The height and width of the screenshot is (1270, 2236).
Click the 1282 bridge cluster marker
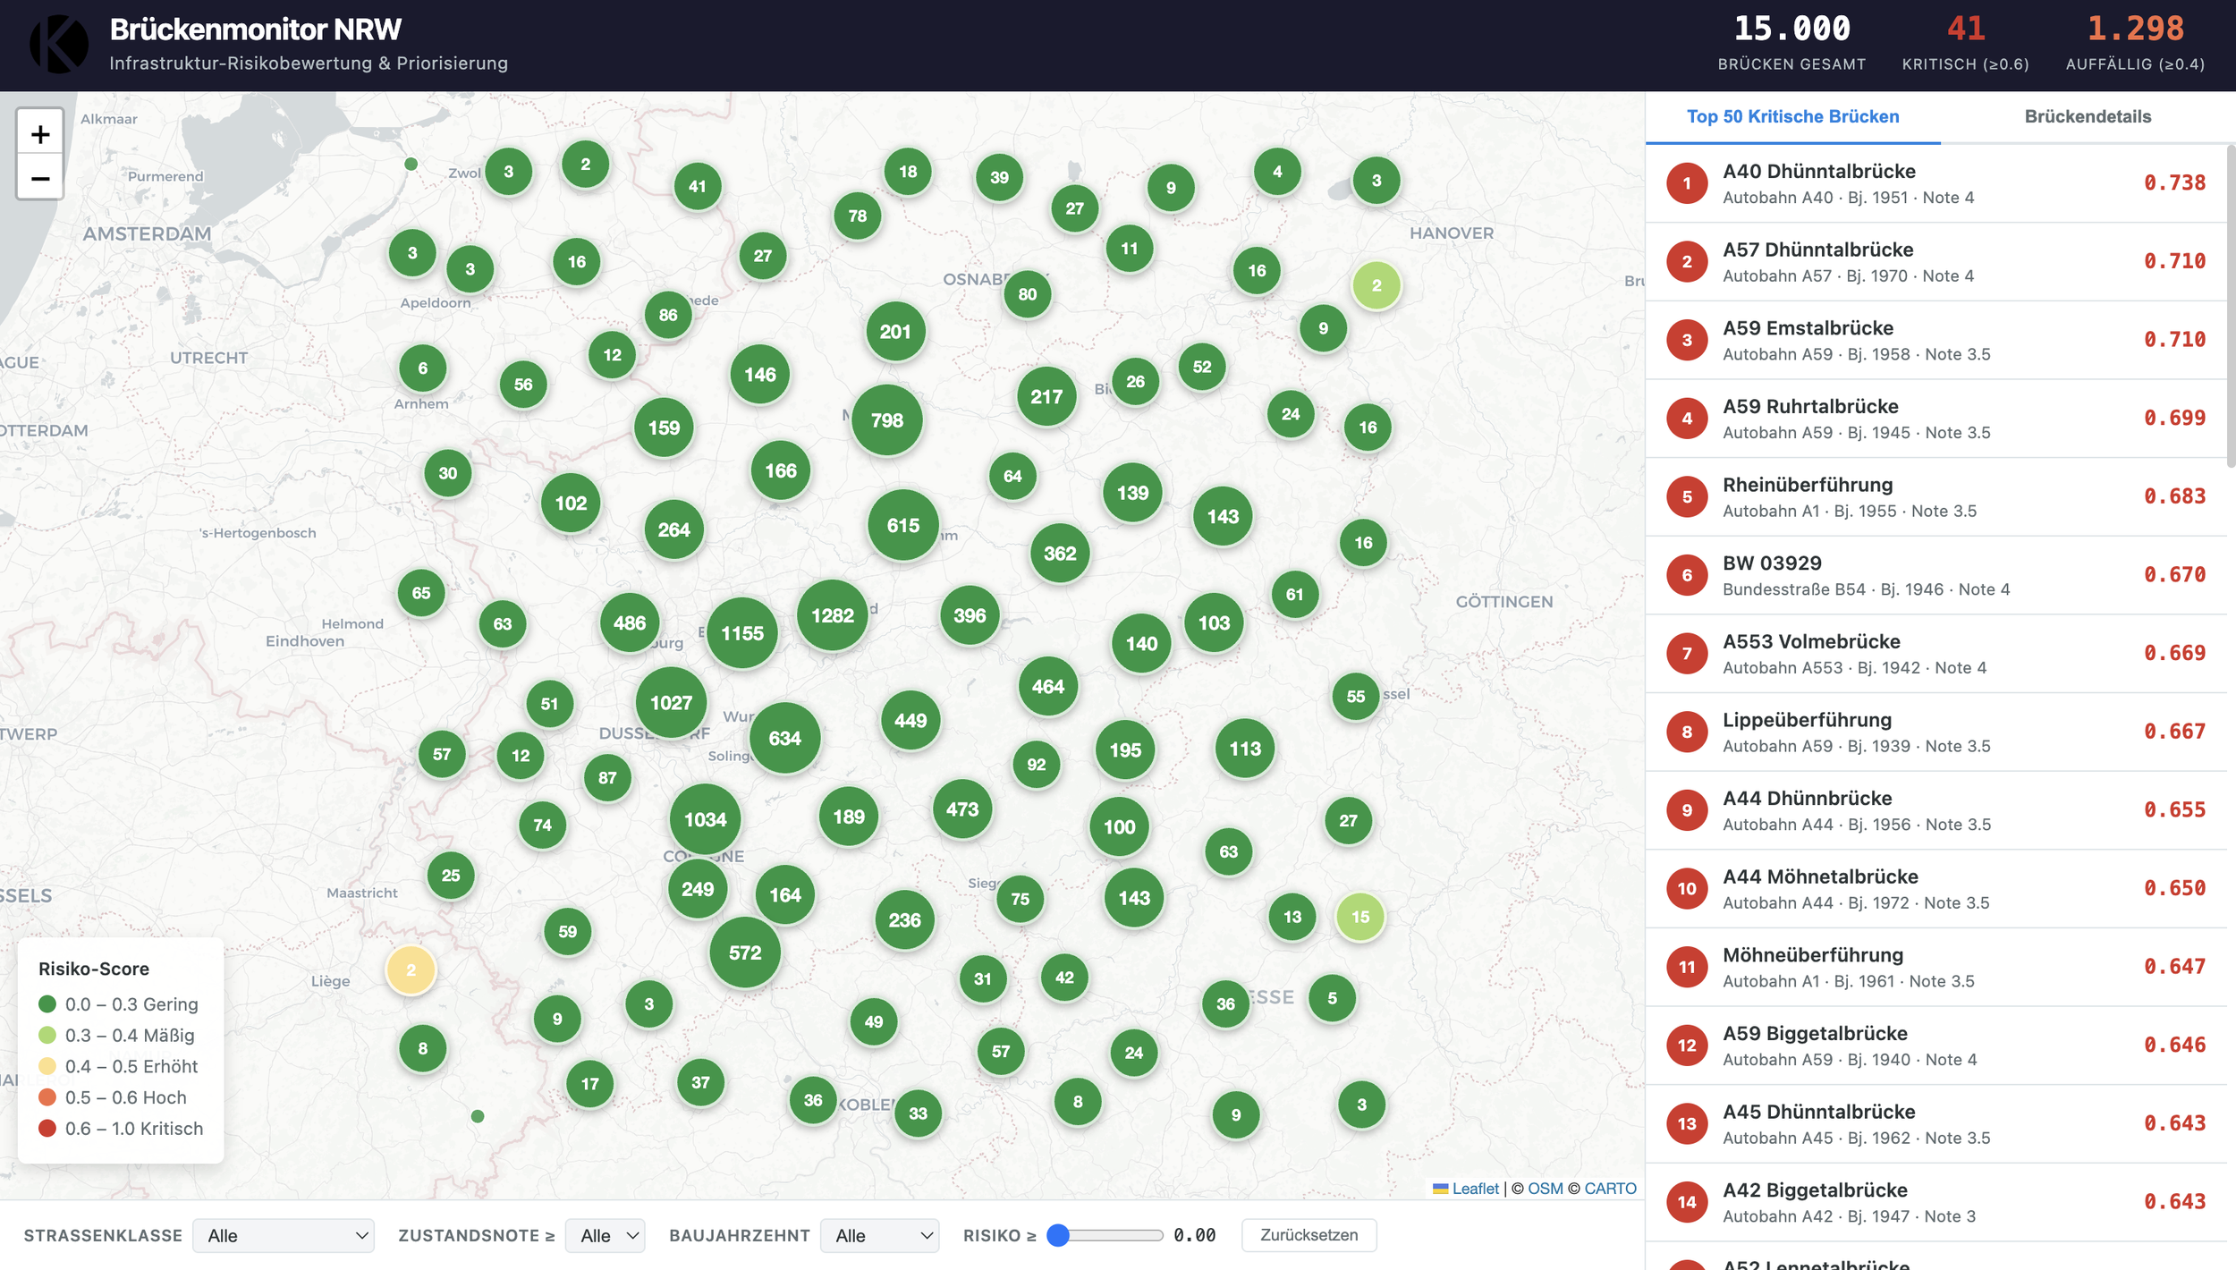pyautogui.click(x=832, y=615)
